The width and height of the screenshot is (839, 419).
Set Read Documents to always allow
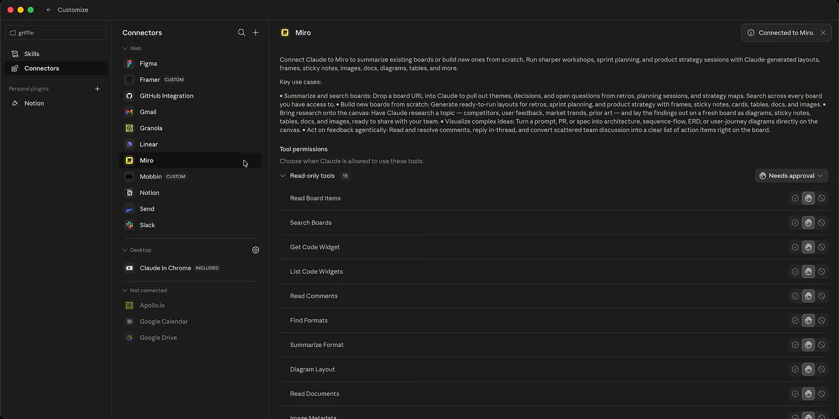[795, 394]
